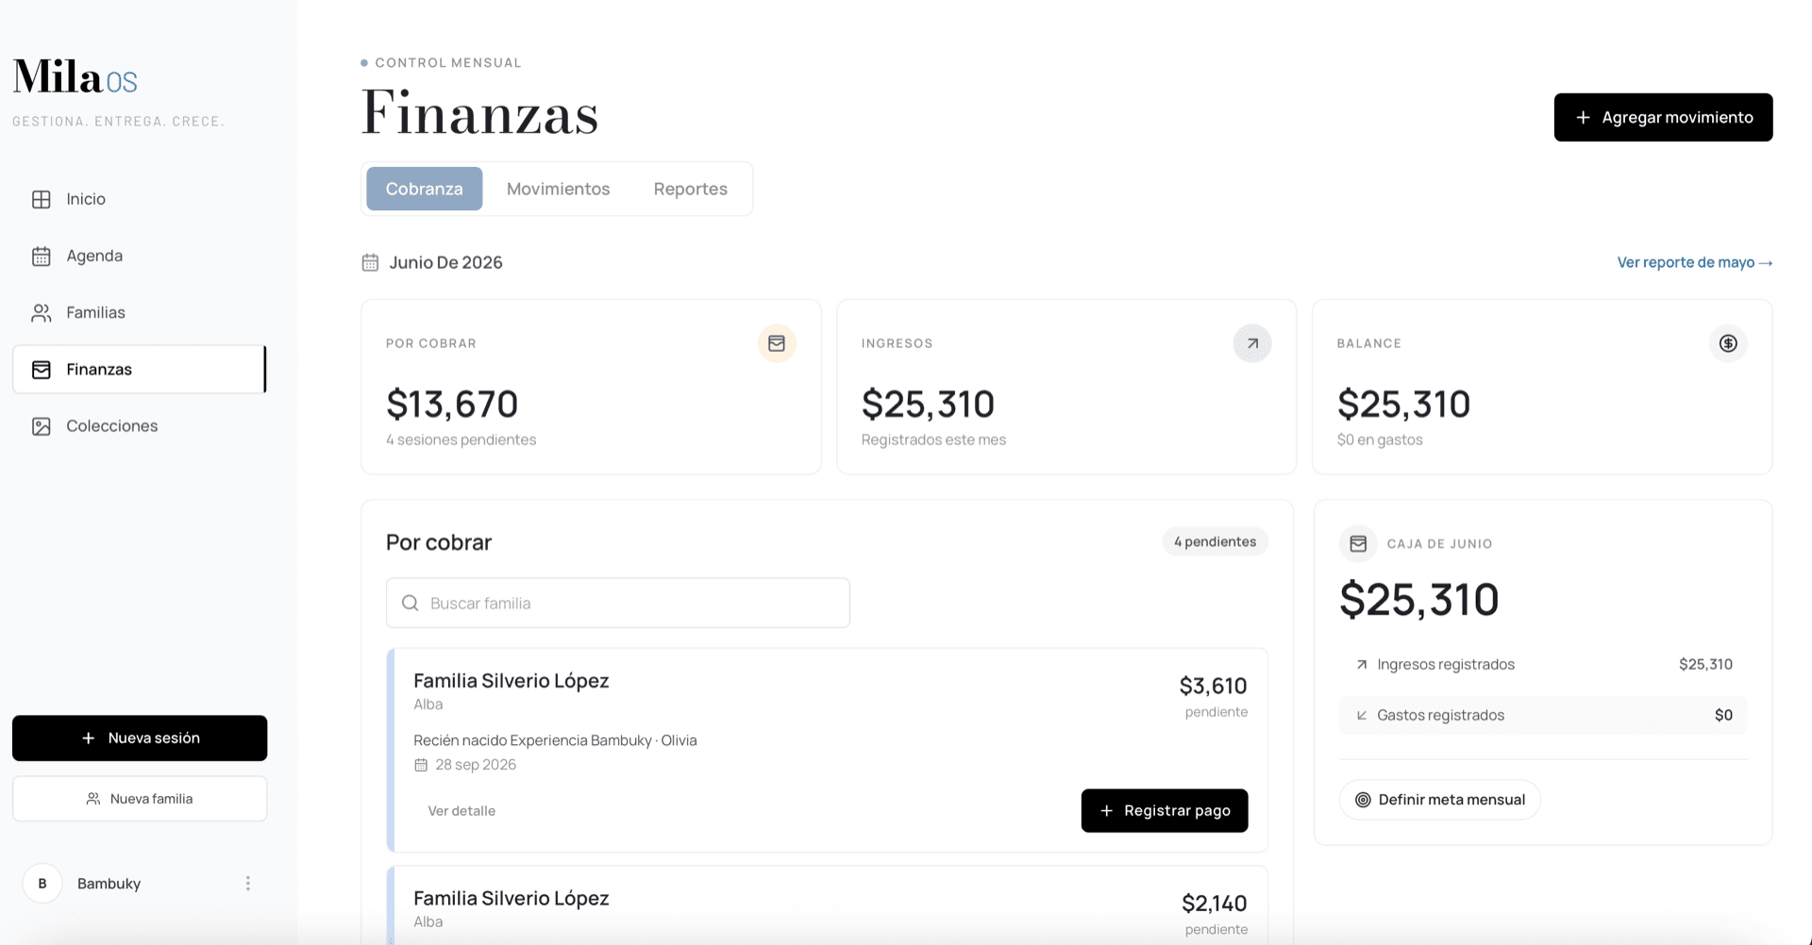Open the Inicio dashboard icon
Image resolution: width=1812 pixels, height=945 pixels.
[x=42, y=199]
